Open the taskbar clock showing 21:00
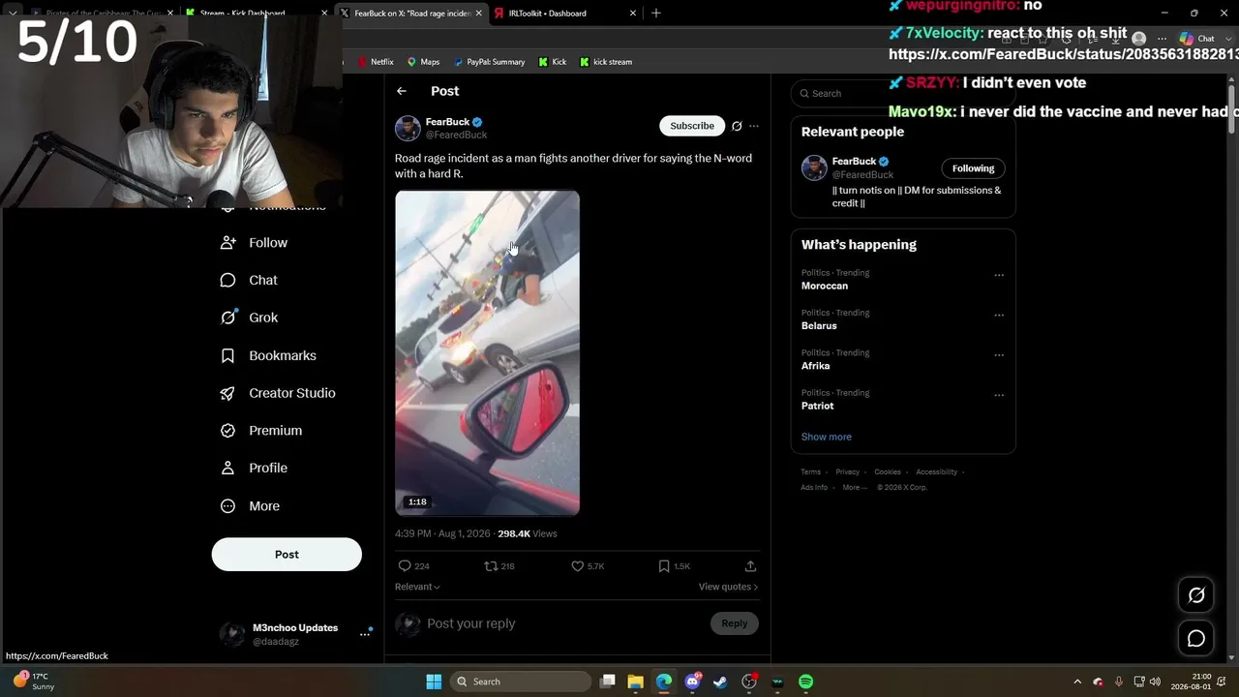This screenshot has width=1239, height=697. tap(1192, 682)
